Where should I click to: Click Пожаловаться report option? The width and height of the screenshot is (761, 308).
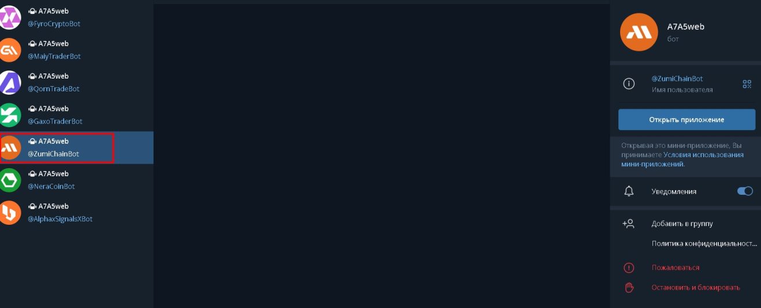click(x=676, y=268)
